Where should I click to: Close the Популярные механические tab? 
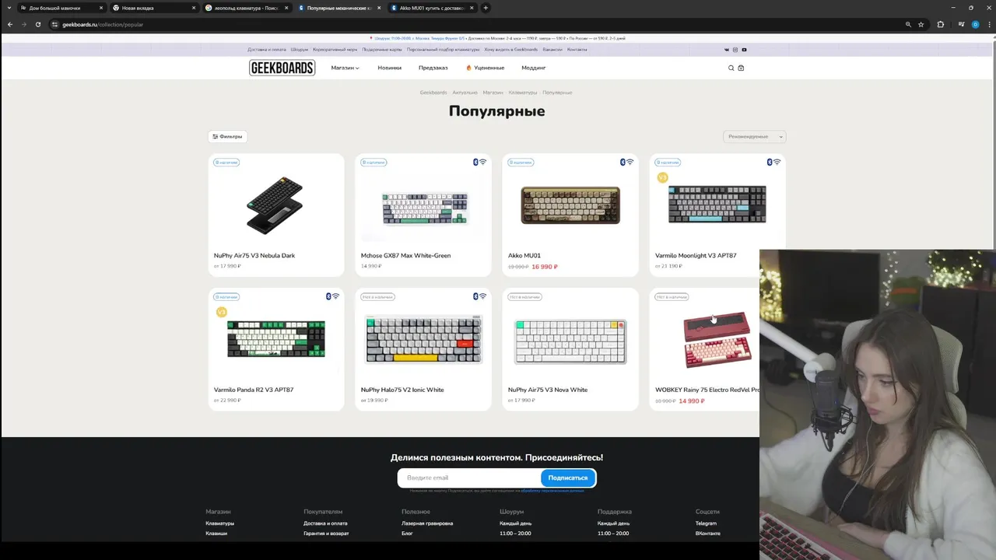[x=379, y=8]
